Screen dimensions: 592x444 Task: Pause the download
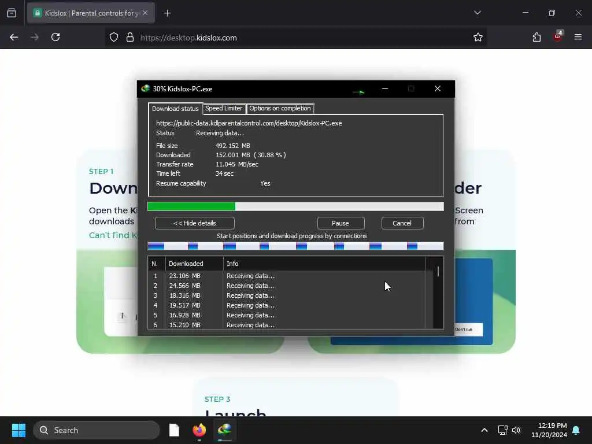pyautogui.click(x=341, y=223)
